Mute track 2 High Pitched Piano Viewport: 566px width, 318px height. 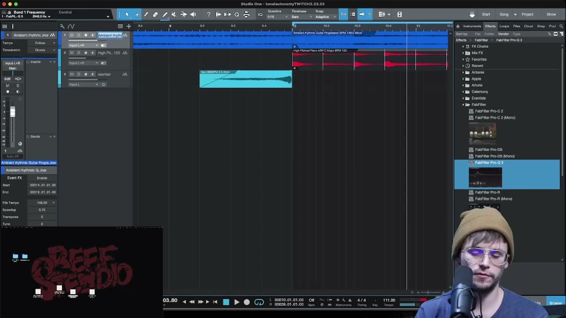[72, 53]
